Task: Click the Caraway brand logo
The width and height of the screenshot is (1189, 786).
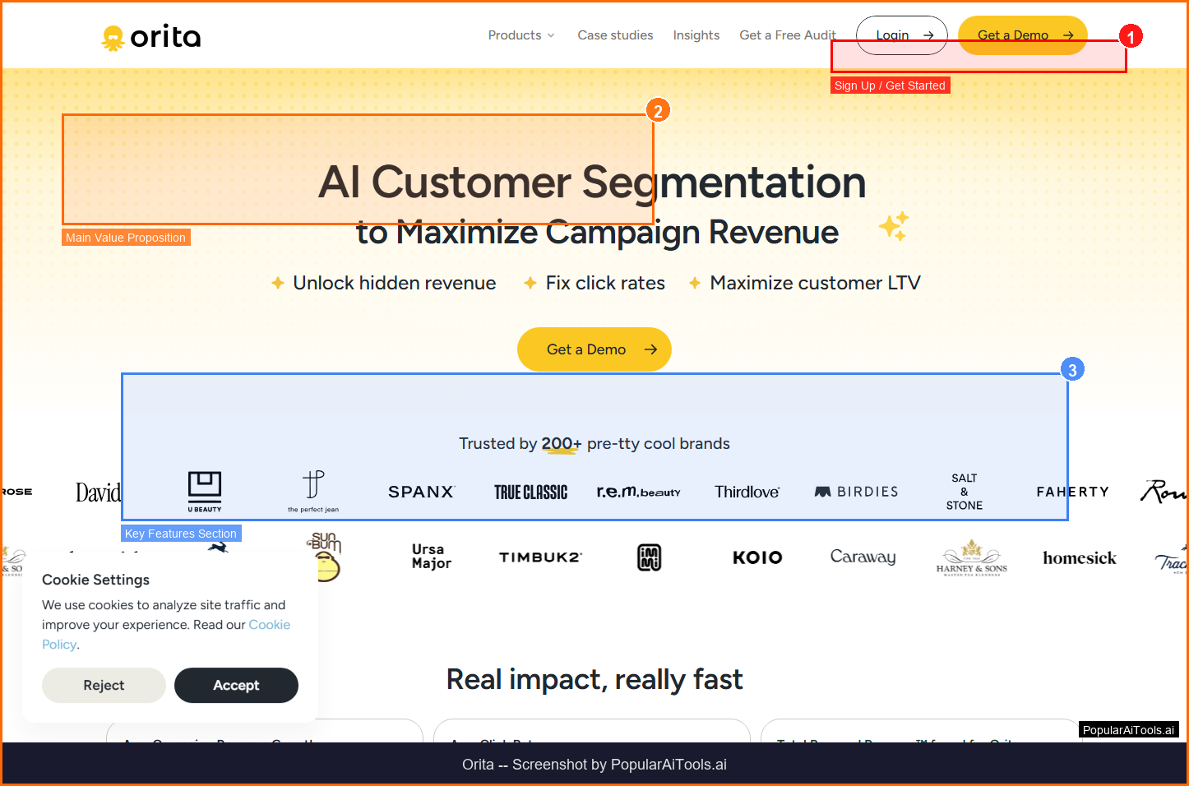Action: pyautogui.click(x=863, y=557)
